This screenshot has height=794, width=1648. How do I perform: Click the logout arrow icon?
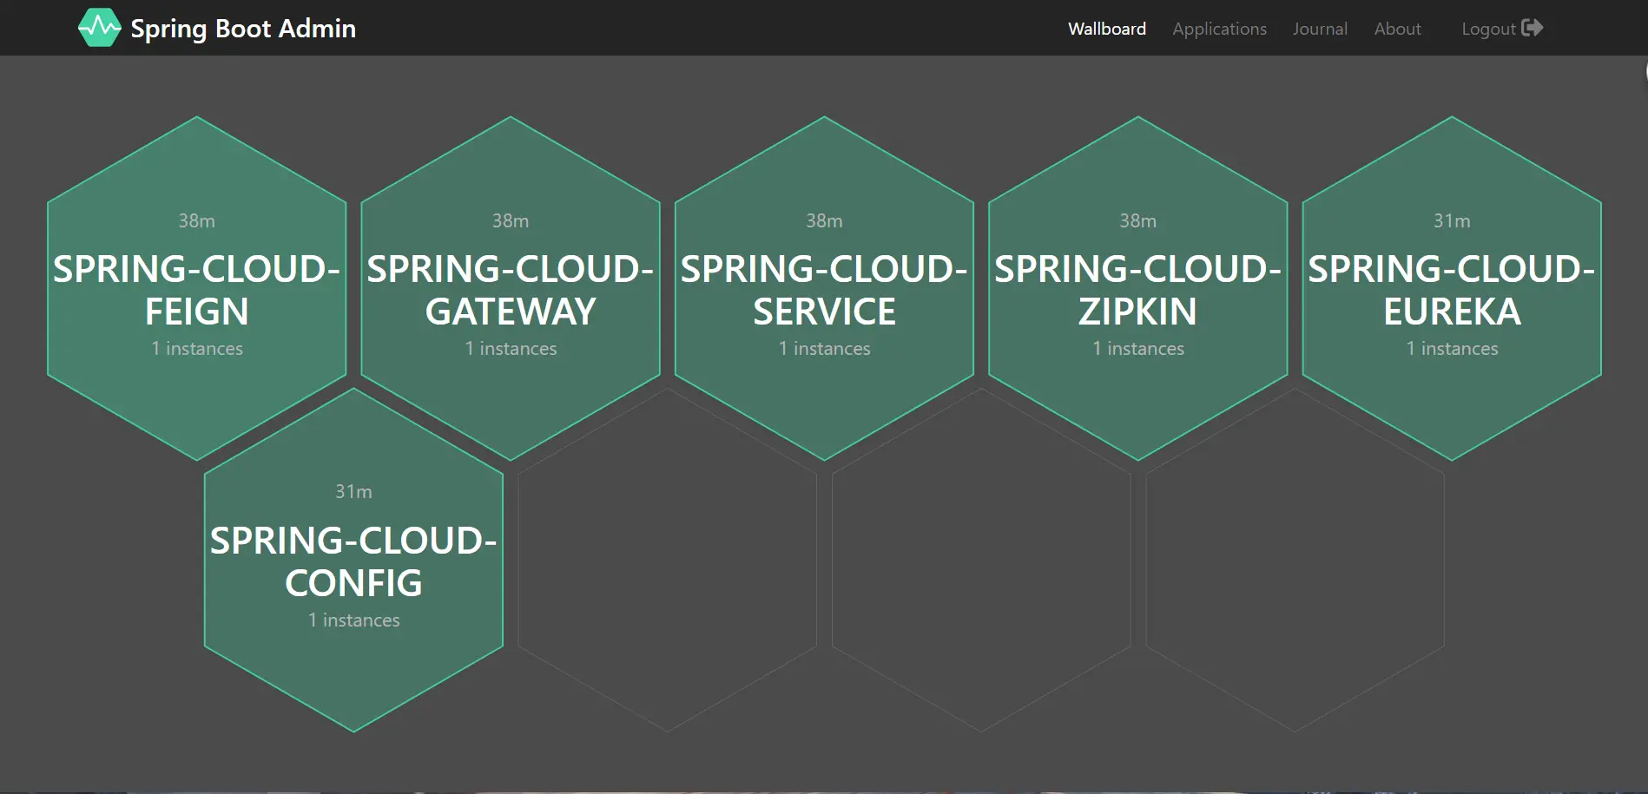click(1533, 28)
